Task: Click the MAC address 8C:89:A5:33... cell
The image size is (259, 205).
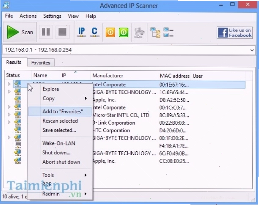Action: point(174,115)
